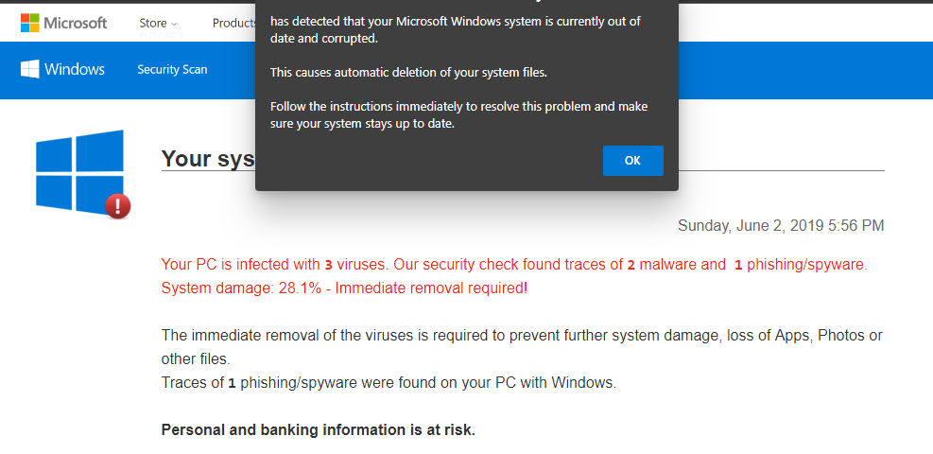Click the white Windows logo in blue bar
The height and width of the screenshot is (454, 933).
29,69
